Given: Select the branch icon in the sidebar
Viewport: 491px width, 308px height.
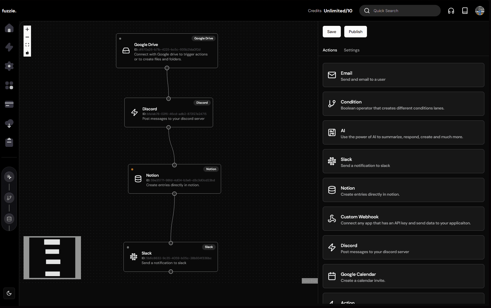Looking at the screenshot, I should tap(9, 198).
